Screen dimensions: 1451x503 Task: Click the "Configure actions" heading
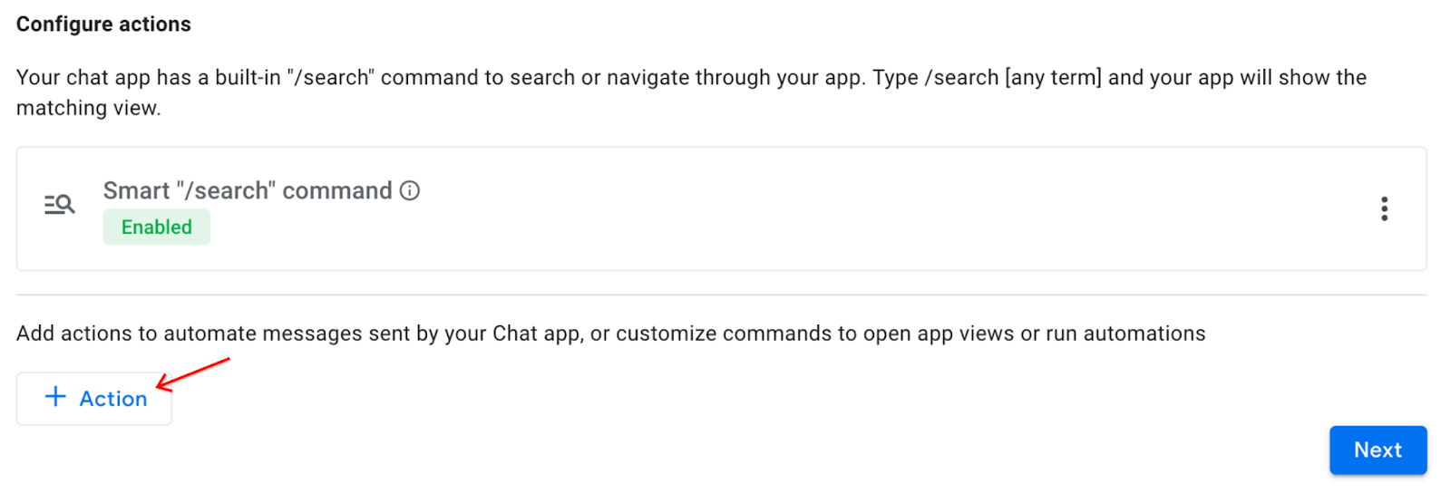103,24
